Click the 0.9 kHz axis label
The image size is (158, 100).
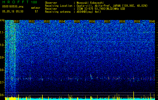tap(2, 57)
